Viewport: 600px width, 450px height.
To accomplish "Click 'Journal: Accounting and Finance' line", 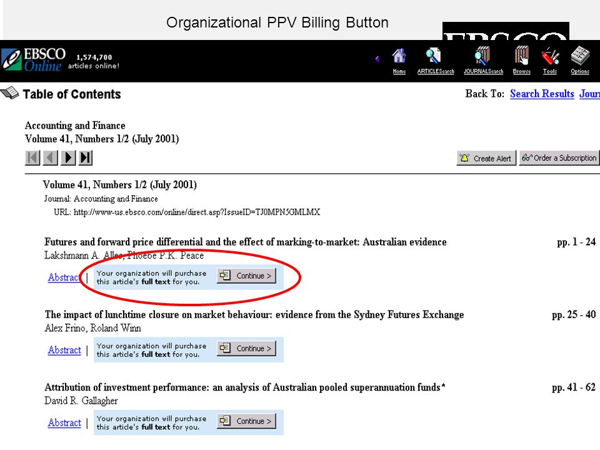I will [101, 199].
